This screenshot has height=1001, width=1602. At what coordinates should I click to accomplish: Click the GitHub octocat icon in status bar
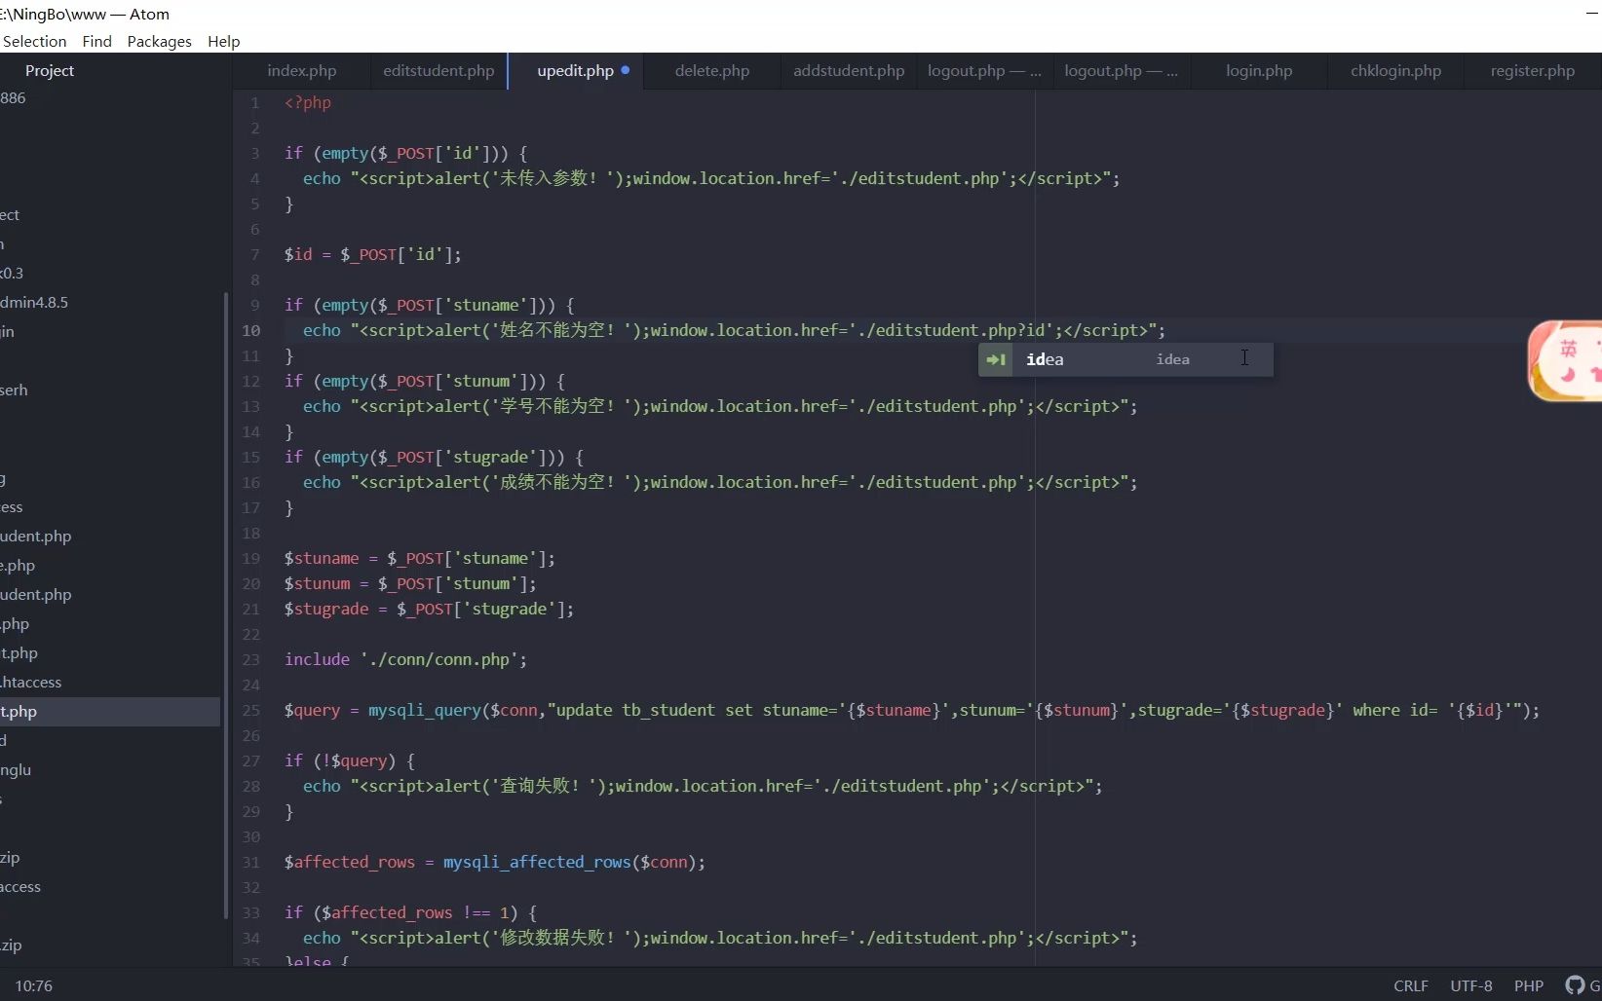1575,985
